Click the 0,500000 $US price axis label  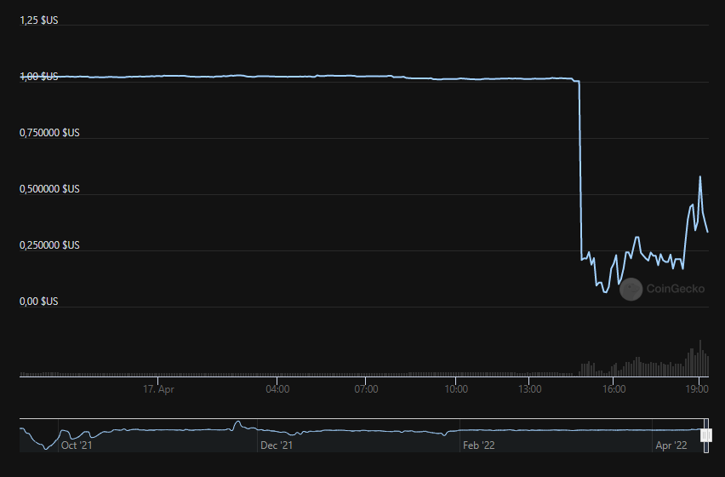(x=49, y=188)
